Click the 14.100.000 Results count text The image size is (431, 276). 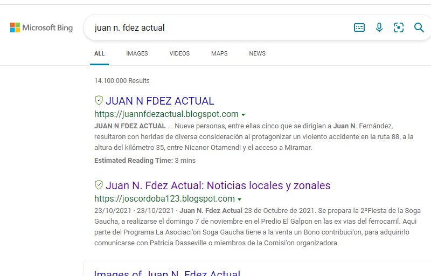(122, 81)
